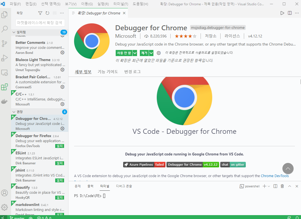Open the extension license link
Viewport: 301px width, 219px height.
point(232,36)
